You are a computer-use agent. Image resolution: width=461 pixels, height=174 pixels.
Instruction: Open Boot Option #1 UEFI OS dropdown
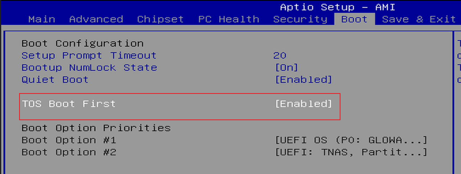351,140
